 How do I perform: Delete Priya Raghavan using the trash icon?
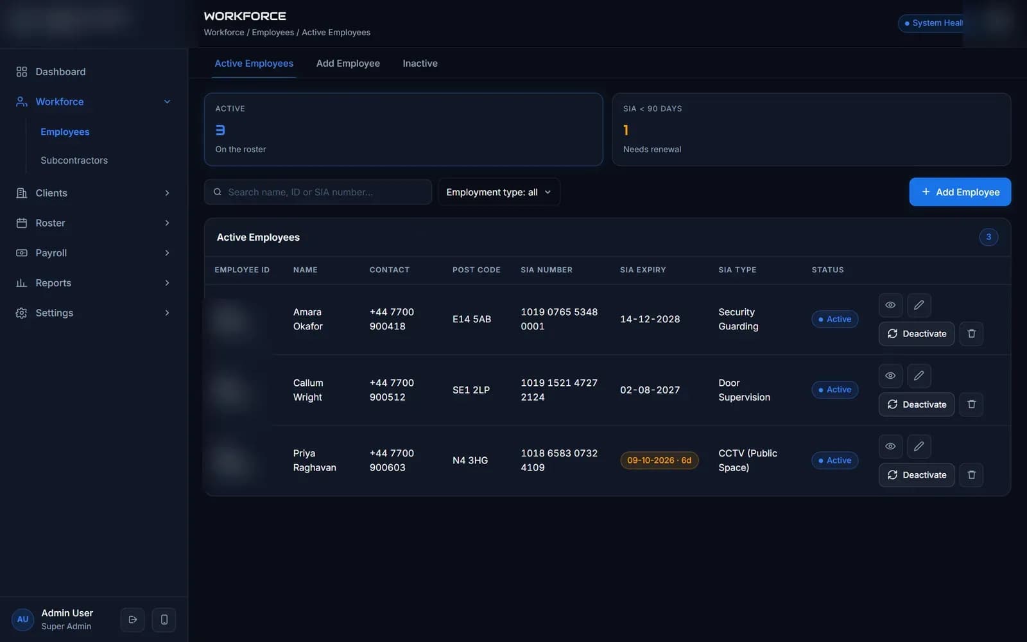971,475
